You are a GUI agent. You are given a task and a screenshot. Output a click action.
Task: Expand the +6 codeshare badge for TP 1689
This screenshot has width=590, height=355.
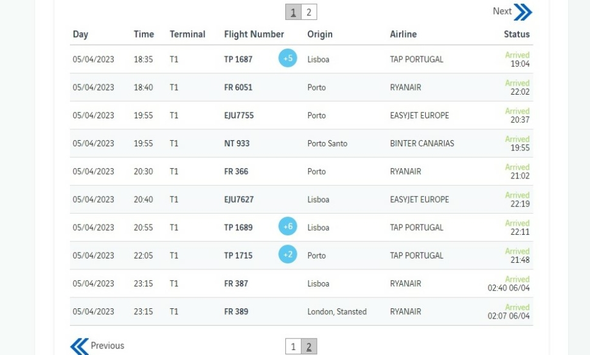(x=288, y=226)
